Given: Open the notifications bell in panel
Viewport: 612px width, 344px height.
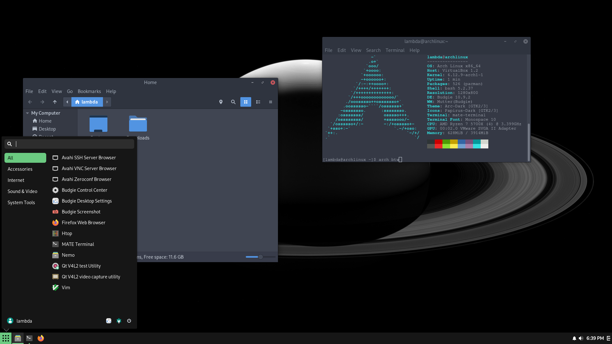Looking at the screenshot, I should [x=574, y=338].
